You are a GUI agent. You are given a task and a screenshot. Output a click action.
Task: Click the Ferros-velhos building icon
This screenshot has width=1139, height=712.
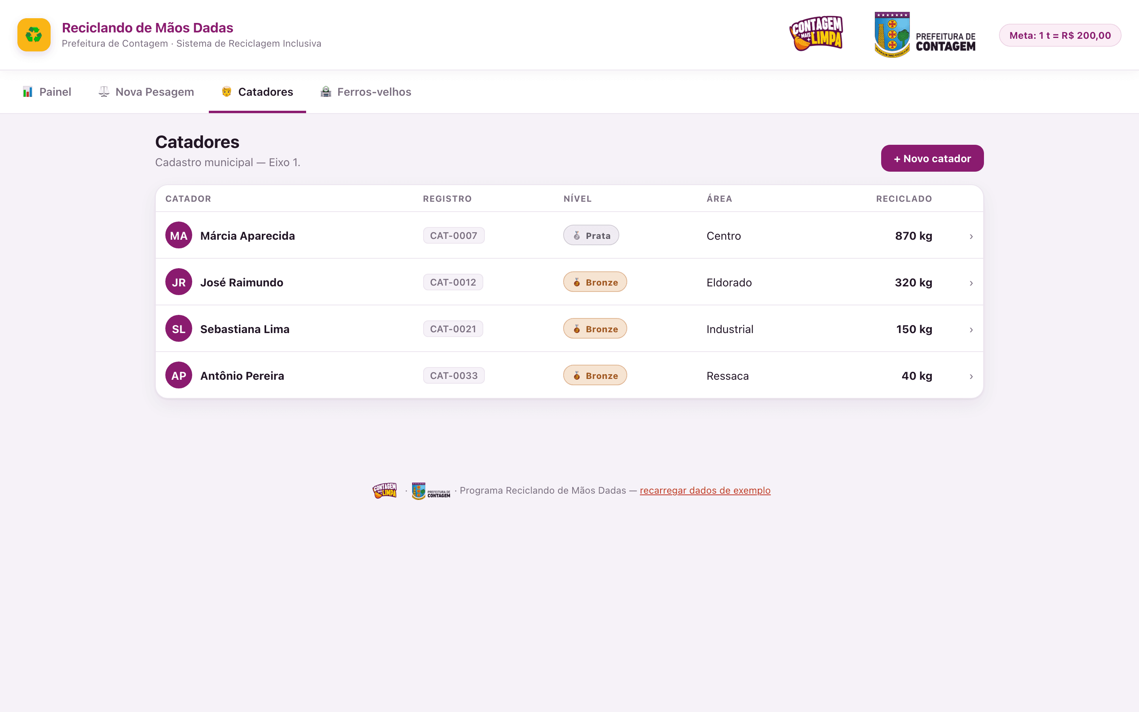[326, 92]
